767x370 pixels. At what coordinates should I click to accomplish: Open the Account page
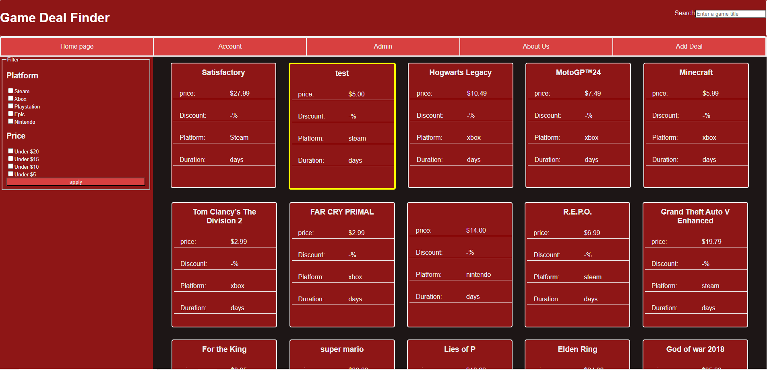(229, 46)
